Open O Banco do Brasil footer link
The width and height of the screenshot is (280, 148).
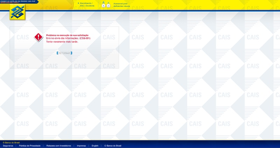point(112,146)
